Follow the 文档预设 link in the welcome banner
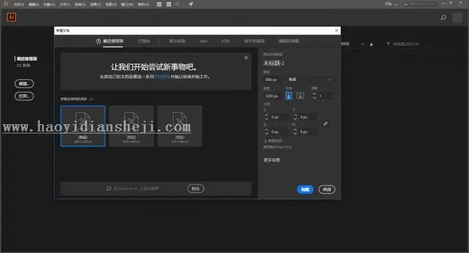The image size is (469, 253). coord(162,77)
